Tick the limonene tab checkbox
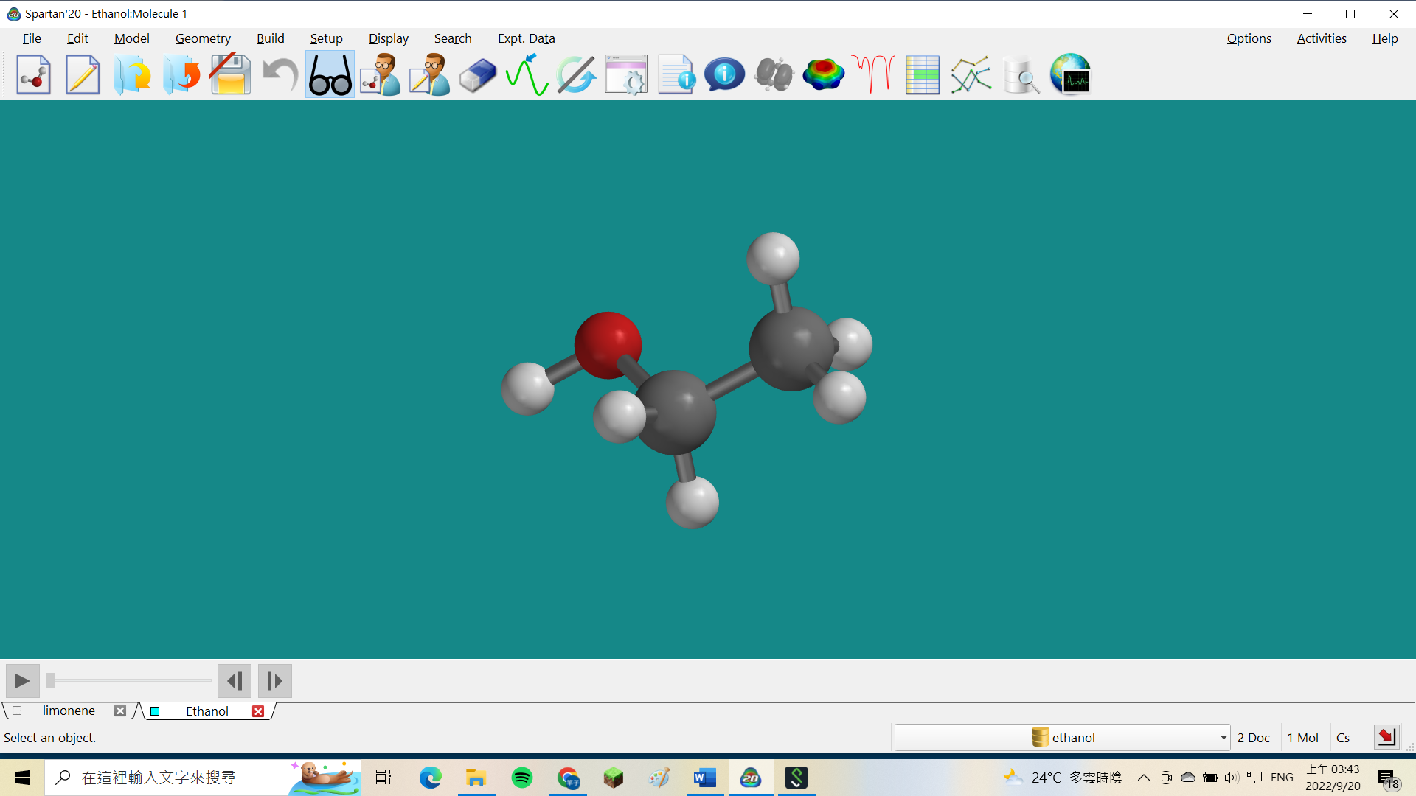The width and height of the screenshot is (1416, 796). tap(17, 711)
